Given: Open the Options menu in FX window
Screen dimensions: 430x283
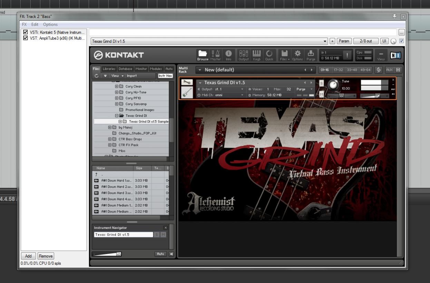Looking at the screenshot, I should pos(50,25).
